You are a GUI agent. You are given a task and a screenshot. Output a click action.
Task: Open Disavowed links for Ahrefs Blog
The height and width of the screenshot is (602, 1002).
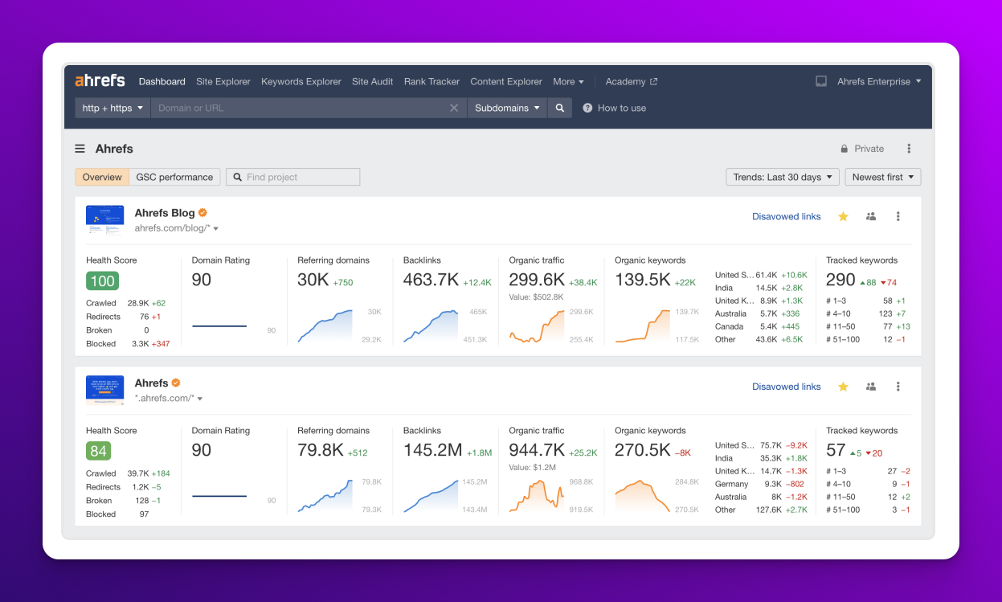pyautogui.click(x=787, y=216)
